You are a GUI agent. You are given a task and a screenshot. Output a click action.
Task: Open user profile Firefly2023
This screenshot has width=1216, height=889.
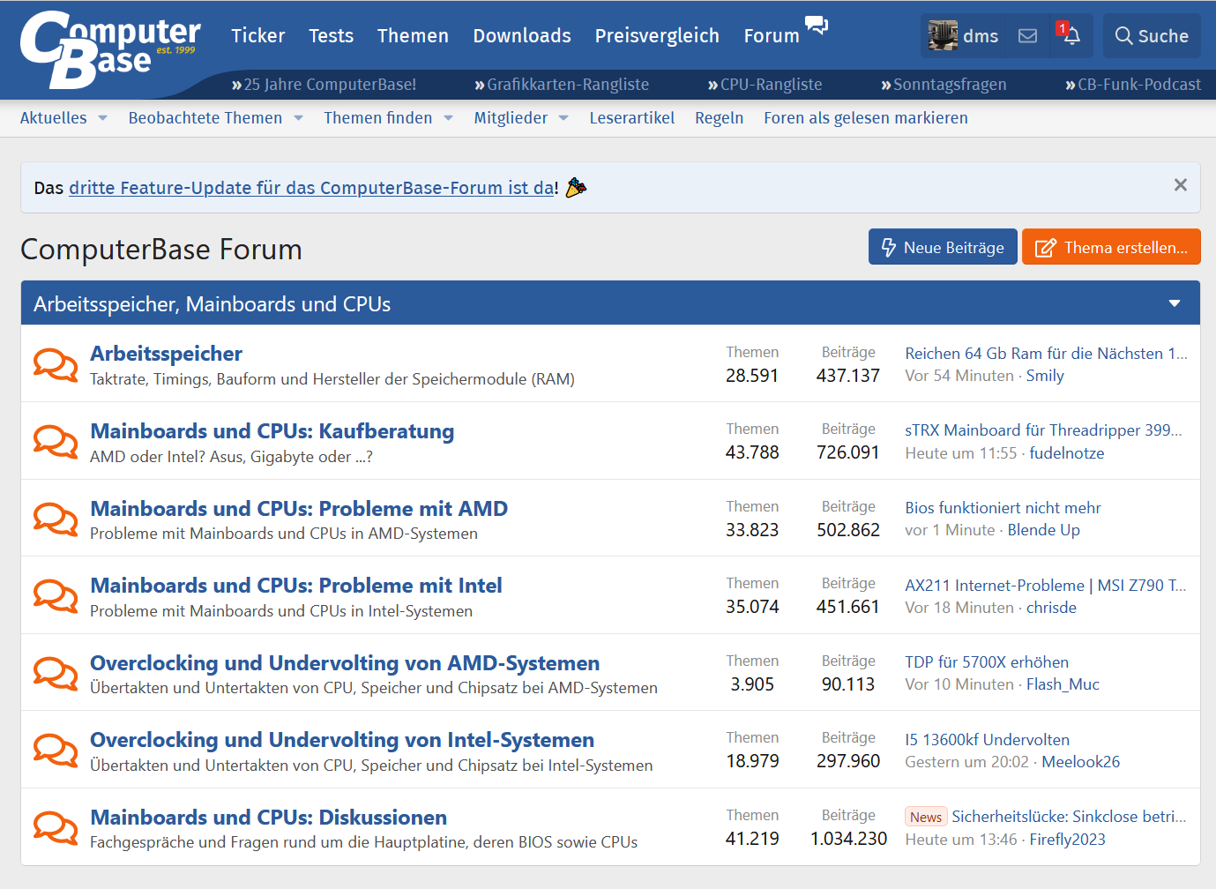click(x=1067, y=840)
